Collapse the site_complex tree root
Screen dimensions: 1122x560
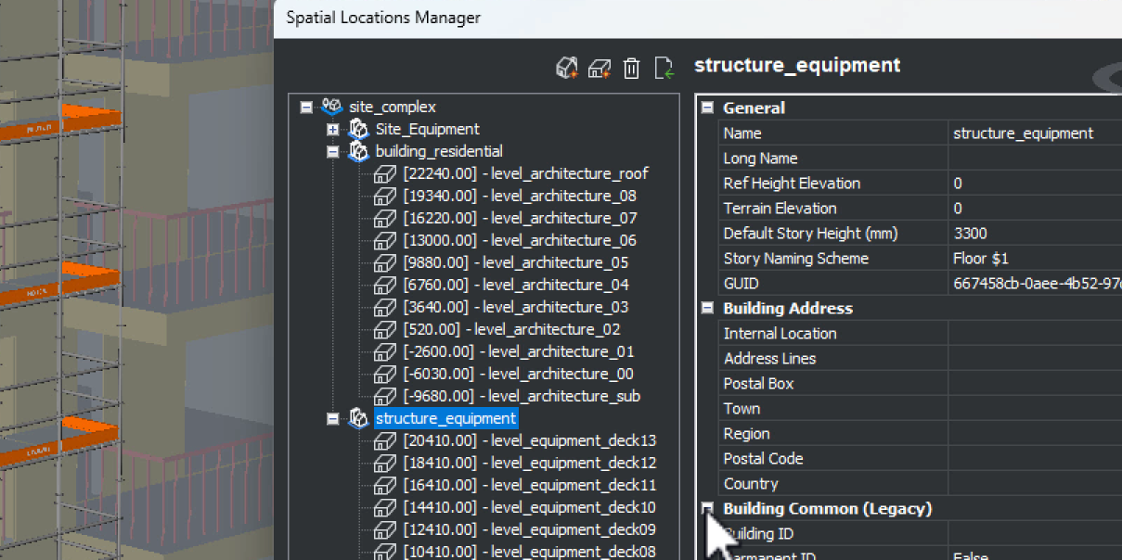point(307,107)
